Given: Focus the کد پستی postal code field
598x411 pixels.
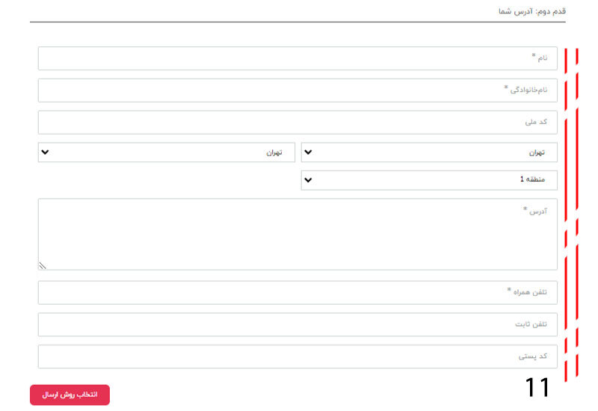Looking at the screenshot, I should tap(298, 356).
